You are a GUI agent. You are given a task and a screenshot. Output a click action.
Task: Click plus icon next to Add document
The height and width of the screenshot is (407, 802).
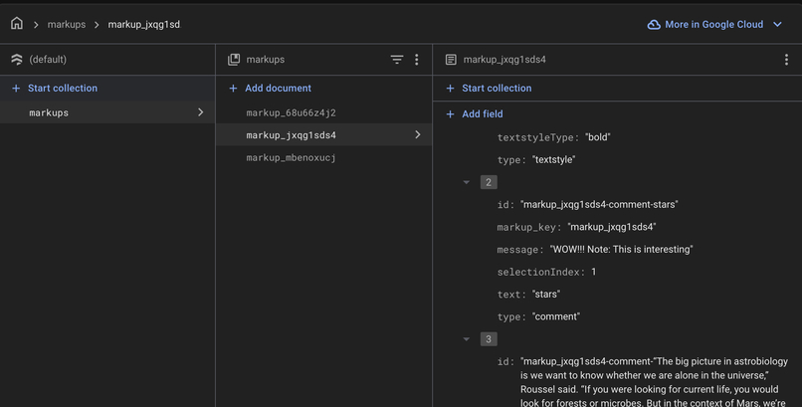tap(233, 88)
